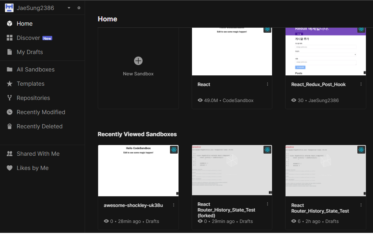Click the eye icon beside 49.0M views

coord(200,100)
